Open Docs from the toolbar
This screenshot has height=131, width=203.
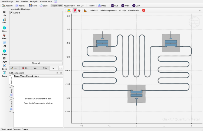pos(102,6)
